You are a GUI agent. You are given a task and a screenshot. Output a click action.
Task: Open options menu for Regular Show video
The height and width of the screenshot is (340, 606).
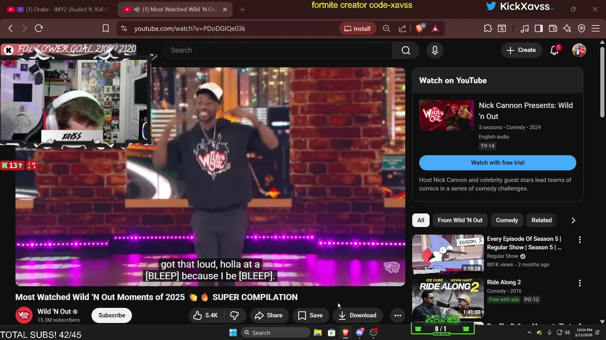tap(579, 240)
